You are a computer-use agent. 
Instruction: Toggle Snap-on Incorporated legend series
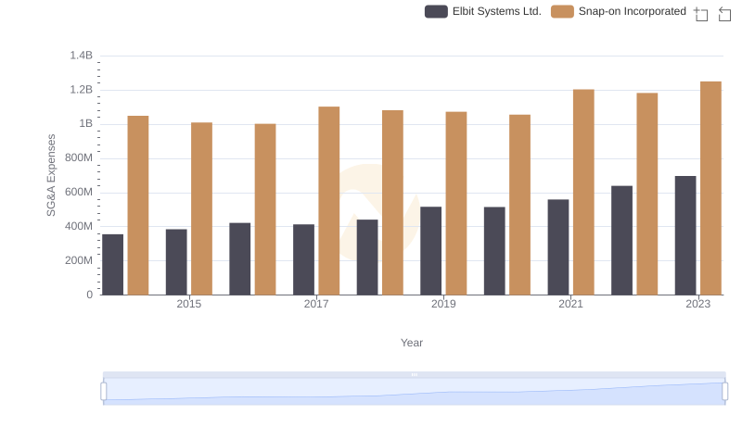[619, 11]
